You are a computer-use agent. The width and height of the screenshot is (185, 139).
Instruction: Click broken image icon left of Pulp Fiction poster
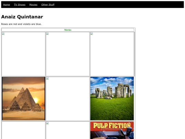48,123
